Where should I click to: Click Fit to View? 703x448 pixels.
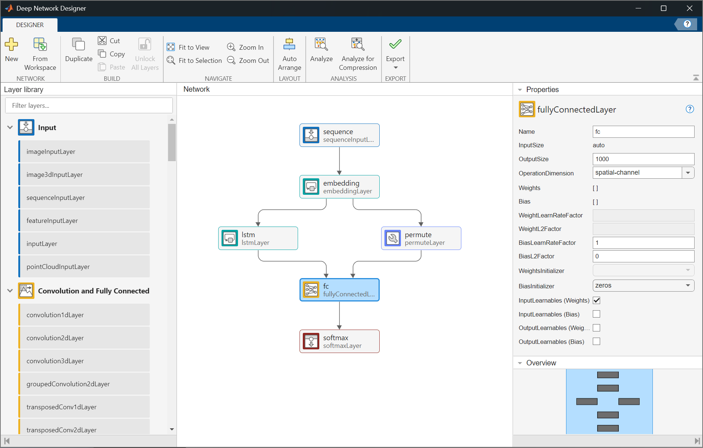pos(188,47)
